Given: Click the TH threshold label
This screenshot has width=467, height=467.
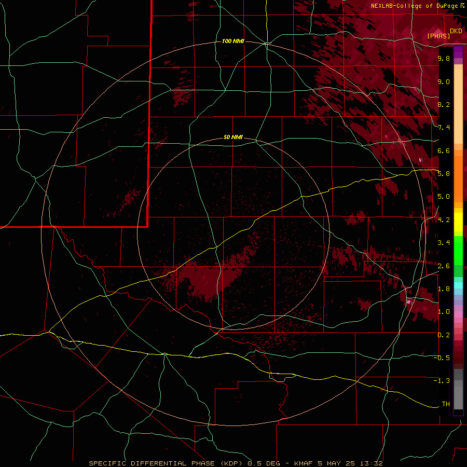Looking at the screenshot, I should (x=446, y=404).
